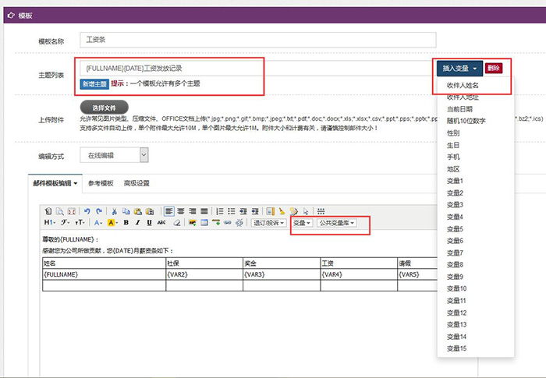This screenshot has height=378, width=546.
Task: Click the numbered list icon
Action: 220,211
